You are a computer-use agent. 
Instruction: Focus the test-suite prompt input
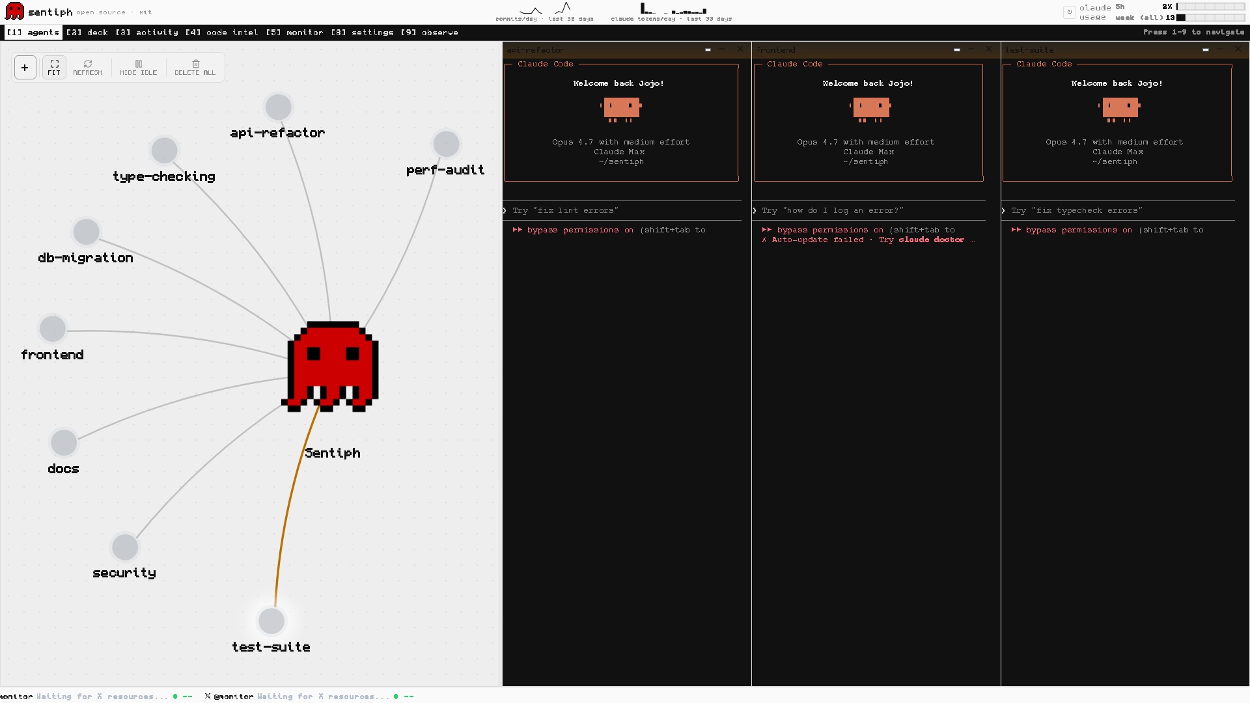coord(1118,210)
